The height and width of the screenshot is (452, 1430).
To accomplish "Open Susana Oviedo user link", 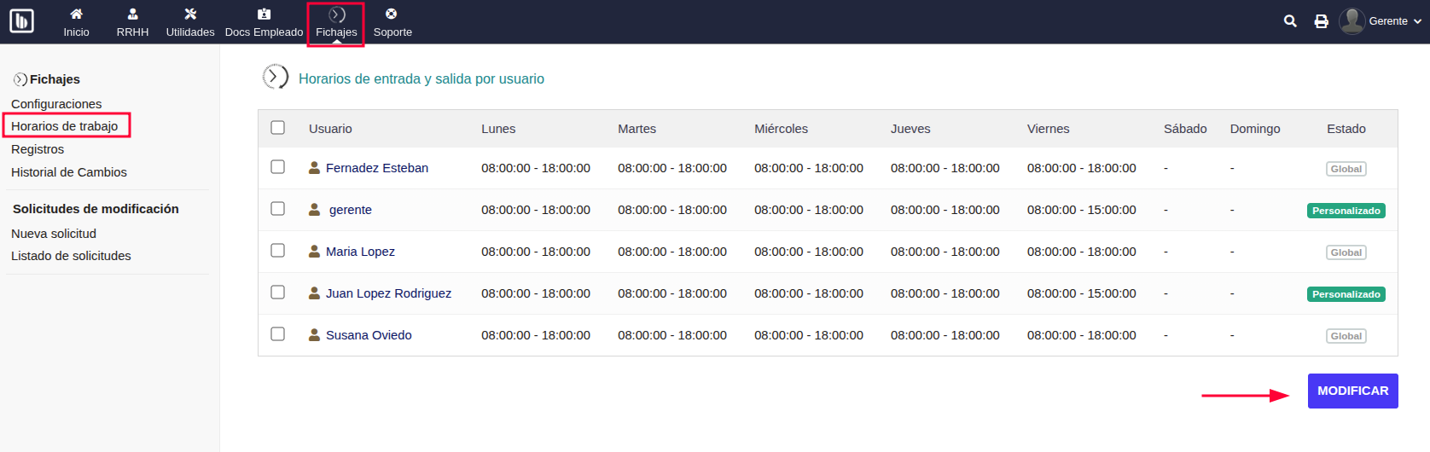I will tap(369, 335).
